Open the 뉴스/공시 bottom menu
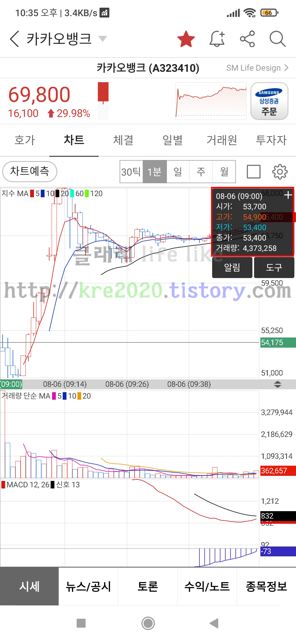The image size is (296, 641). pos(89,586)
